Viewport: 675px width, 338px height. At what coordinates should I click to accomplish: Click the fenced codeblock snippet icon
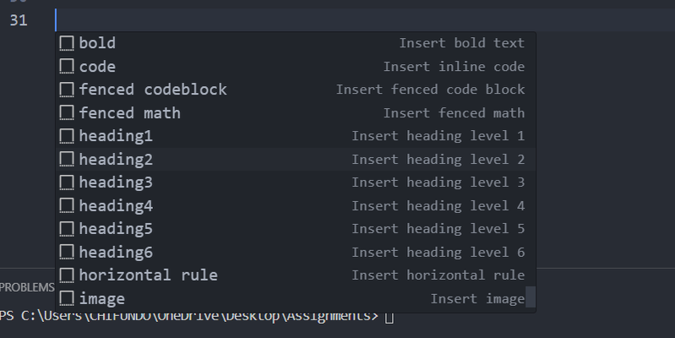click(x=67, y=90)
